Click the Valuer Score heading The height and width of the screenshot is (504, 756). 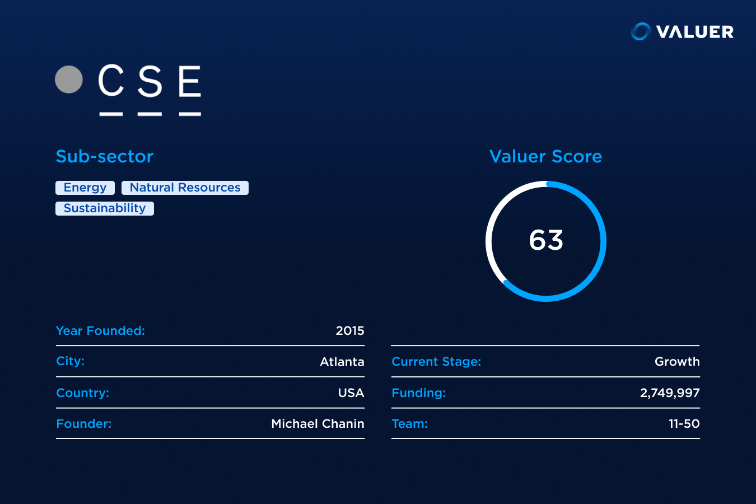546,156
